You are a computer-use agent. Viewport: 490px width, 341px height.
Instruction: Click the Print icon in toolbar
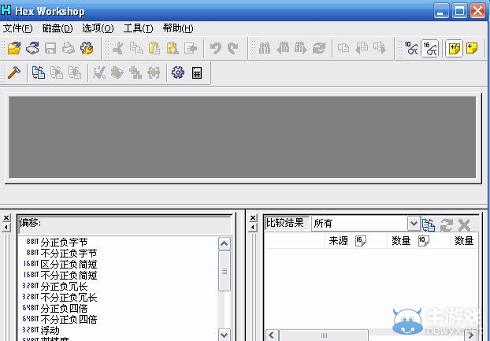pyautogui.click(x=69, y=48)
